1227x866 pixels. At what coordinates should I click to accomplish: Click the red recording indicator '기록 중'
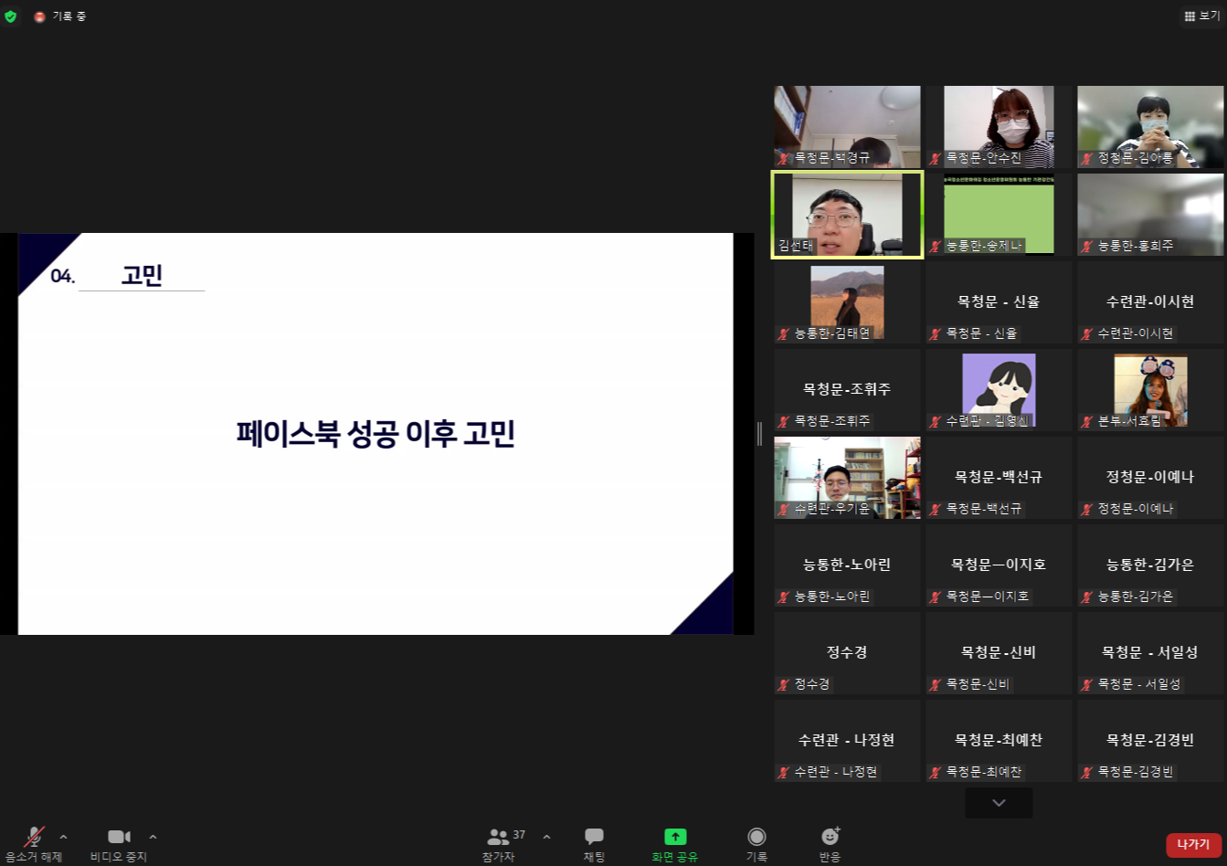pos(59,16)
